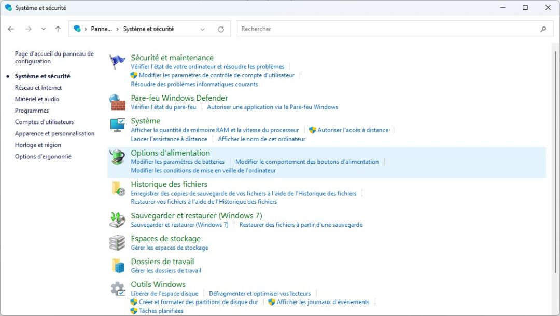Image resolution: width=560 pixels, height=316 pixels.
Task: Expand the chevron before Panne... in the address bar
Action: [x=86, y=29]
